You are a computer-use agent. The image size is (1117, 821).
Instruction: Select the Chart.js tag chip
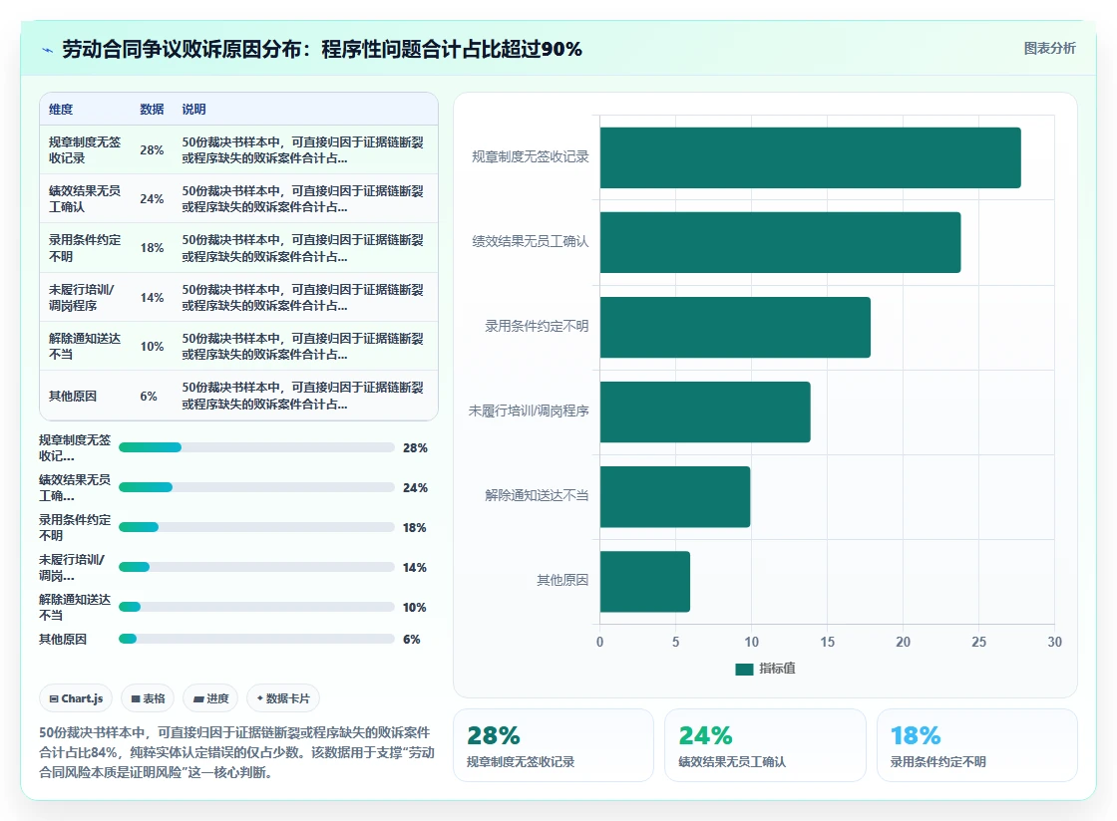76,698
